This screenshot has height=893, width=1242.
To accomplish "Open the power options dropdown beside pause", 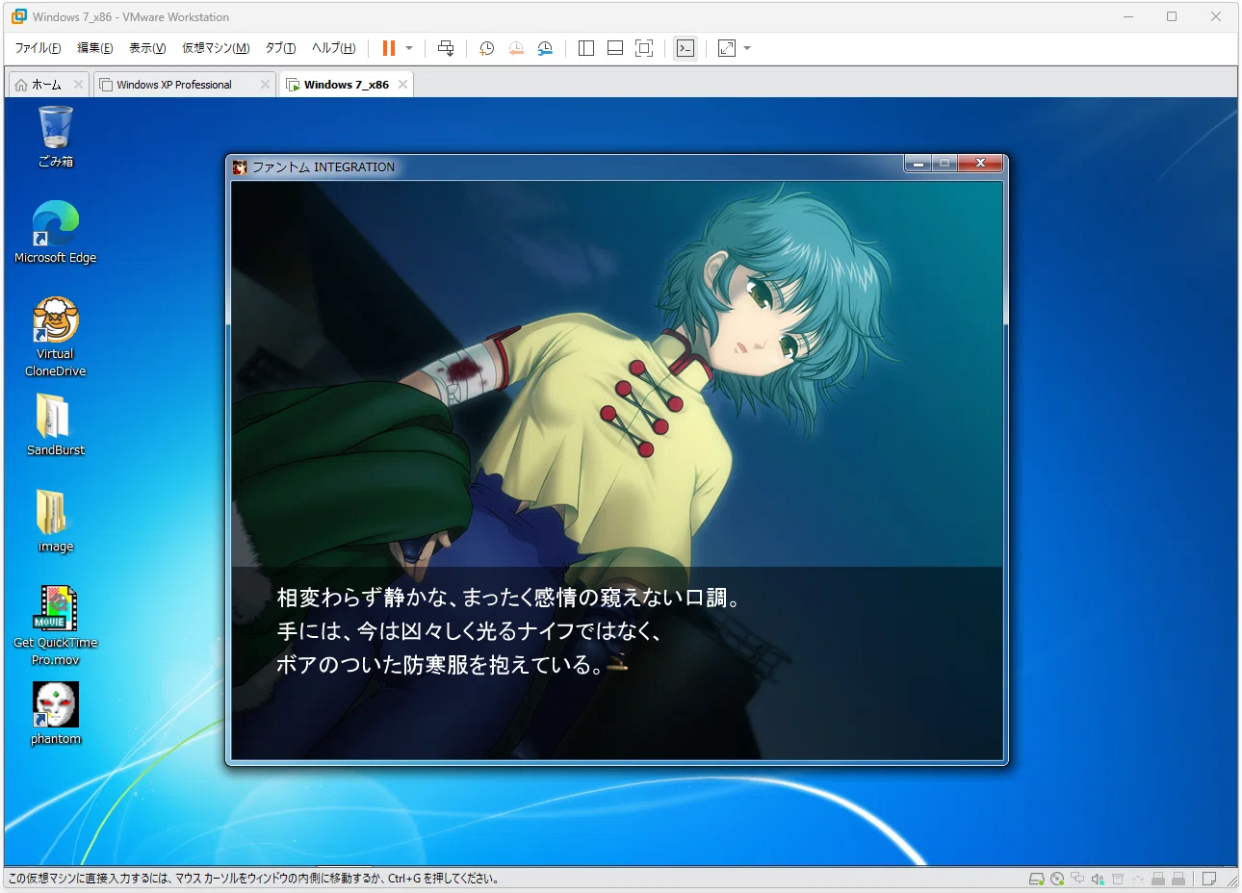I will 409,48.
